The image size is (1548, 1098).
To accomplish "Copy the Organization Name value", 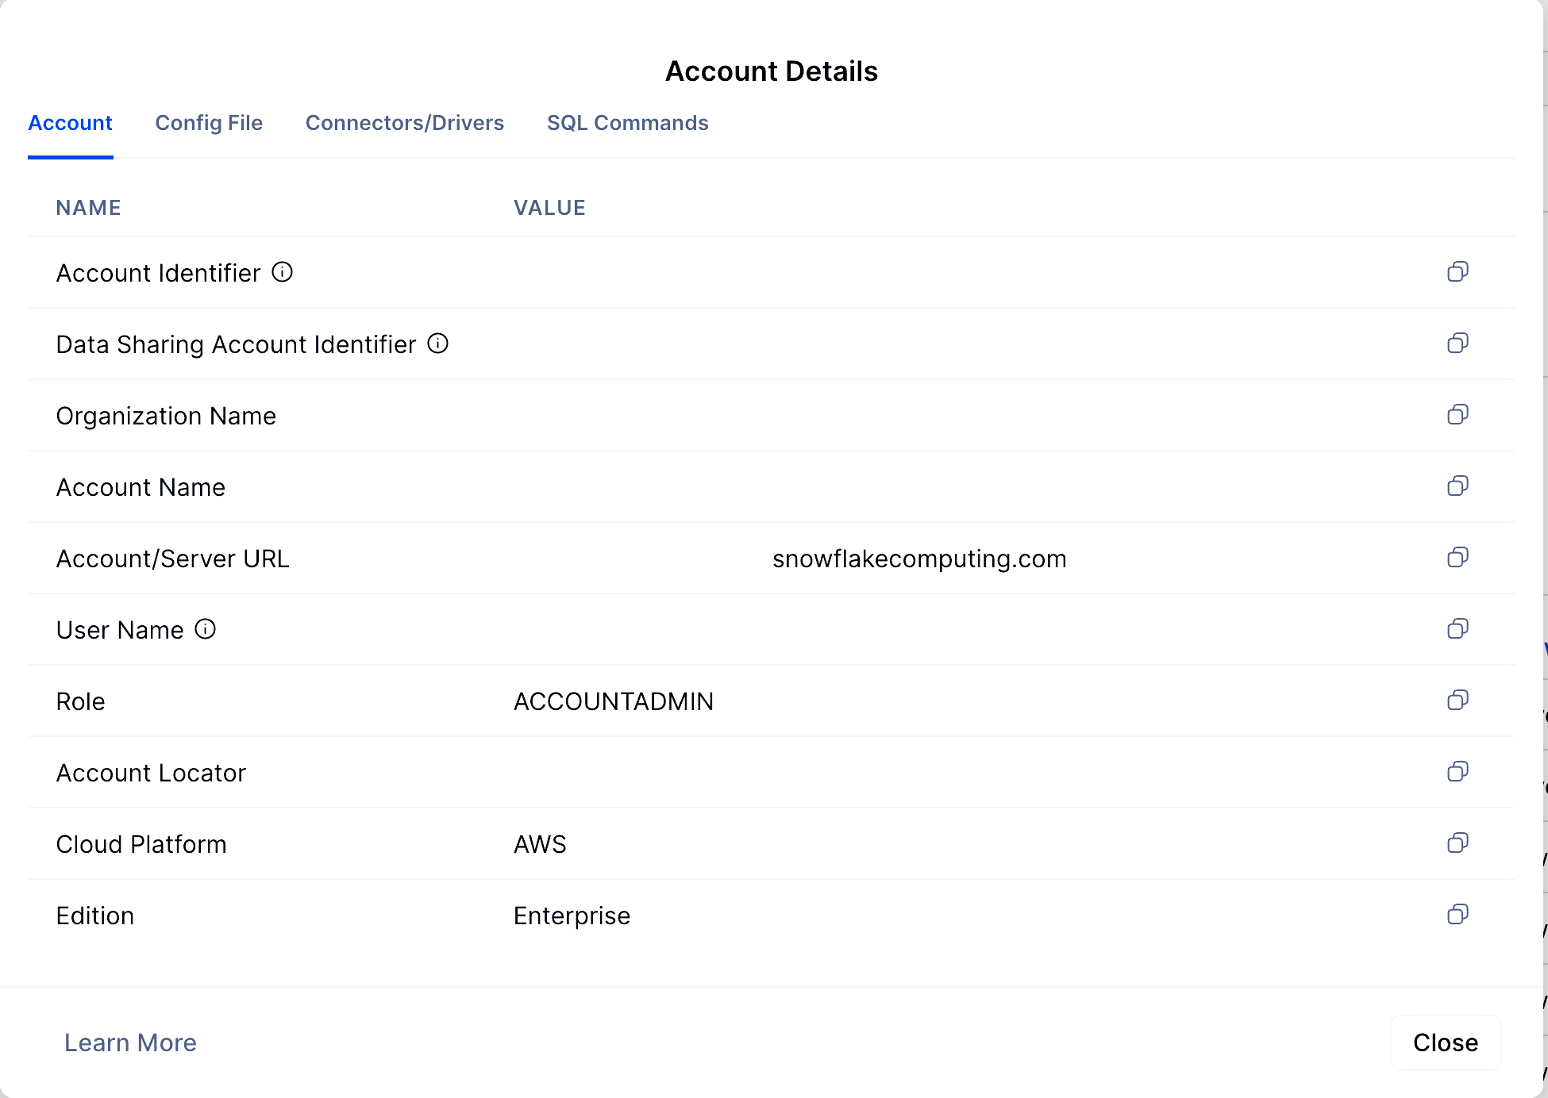I will click(x=1458, y=415).
